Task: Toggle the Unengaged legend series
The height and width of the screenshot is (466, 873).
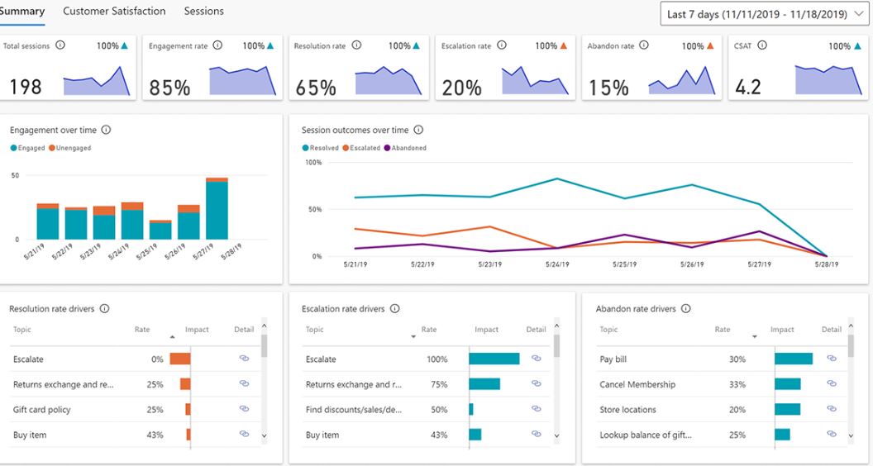Action: click(x=73, y=148)
